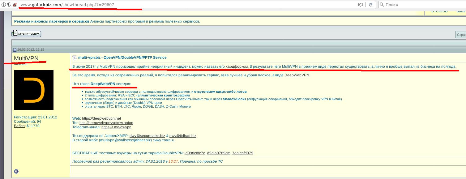466x179 pixels.
Task: Click the bullet mentioning ShadowSocks
Action: [x=213, y=99]
